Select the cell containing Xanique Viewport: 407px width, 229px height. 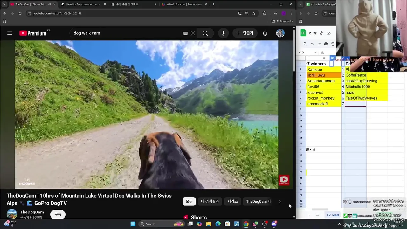pos(323,69)
